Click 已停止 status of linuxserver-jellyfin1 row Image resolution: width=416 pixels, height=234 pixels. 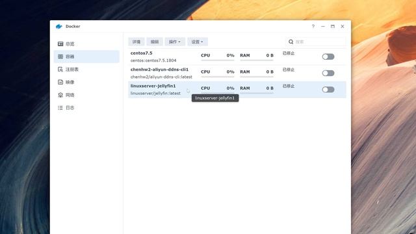pyautogui.click(x=289, y=86)
